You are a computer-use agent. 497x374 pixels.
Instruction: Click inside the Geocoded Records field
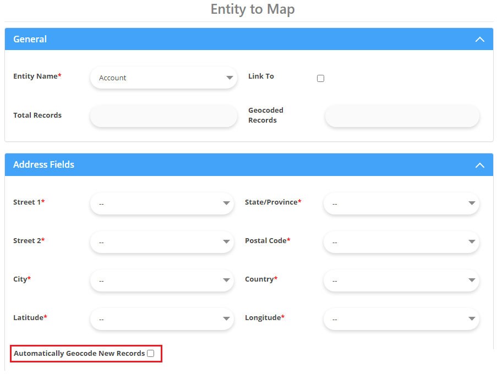401,116
